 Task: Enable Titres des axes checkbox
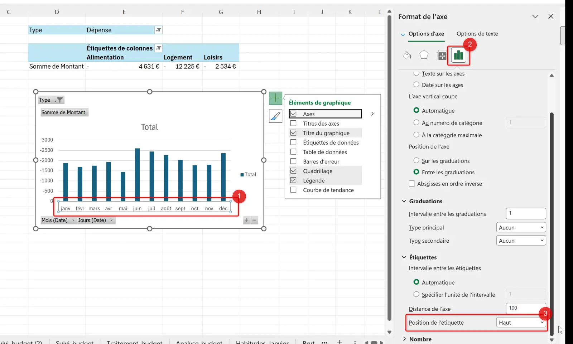click(293, 123)
